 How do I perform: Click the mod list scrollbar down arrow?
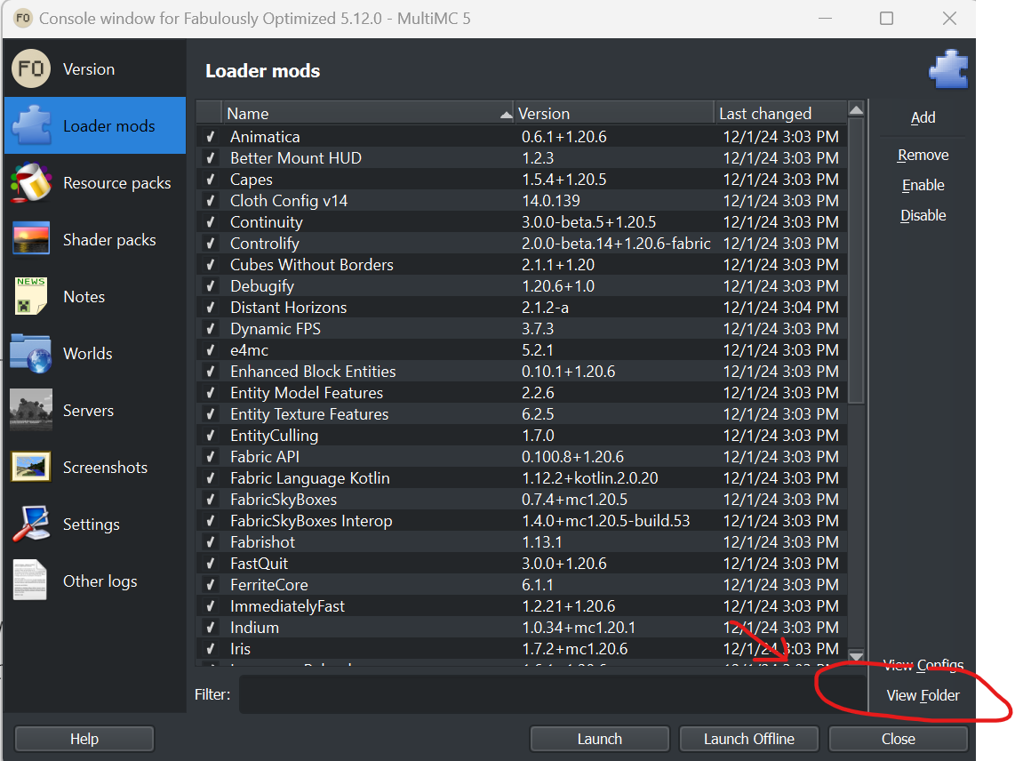(857, 657)
